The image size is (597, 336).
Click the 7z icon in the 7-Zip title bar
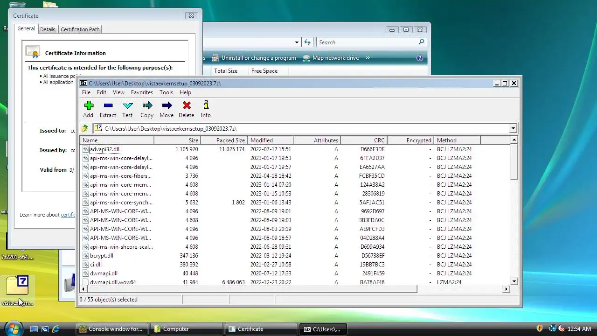pyautogui.click(x=83, y=83)
